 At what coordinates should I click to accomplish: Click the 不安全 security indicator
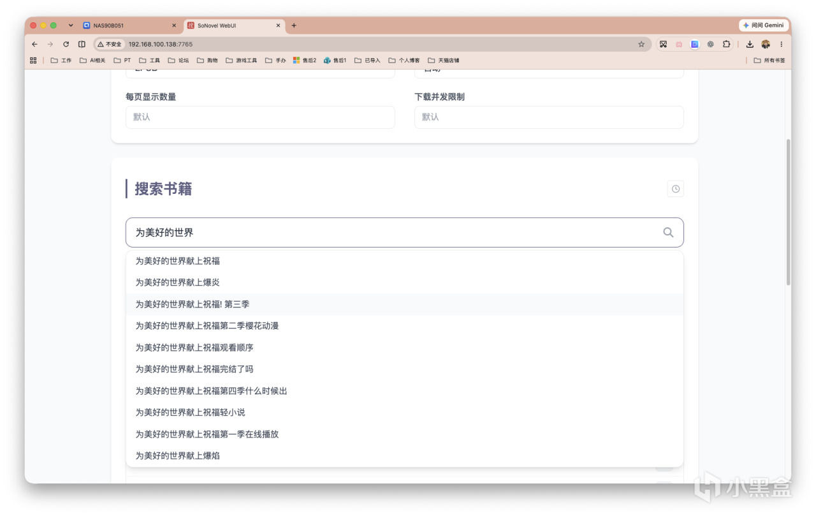(x=110, y=44)
